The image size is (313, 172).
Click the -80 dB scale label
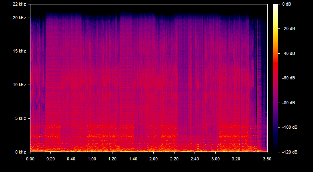[x=288, y=103]
